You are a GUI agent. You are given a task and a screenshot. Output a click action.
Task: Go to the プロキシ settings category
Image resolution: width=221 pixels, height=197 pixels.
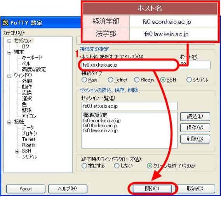(30, 133)
